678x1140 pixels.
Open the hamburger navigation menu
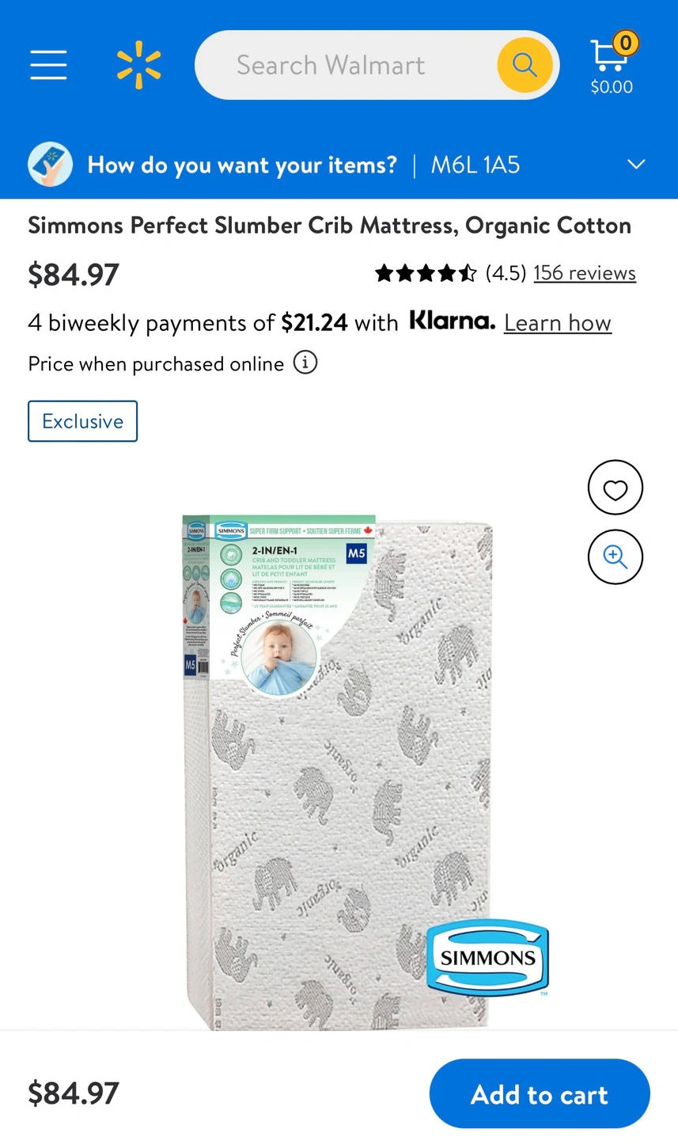pos(48,65)
